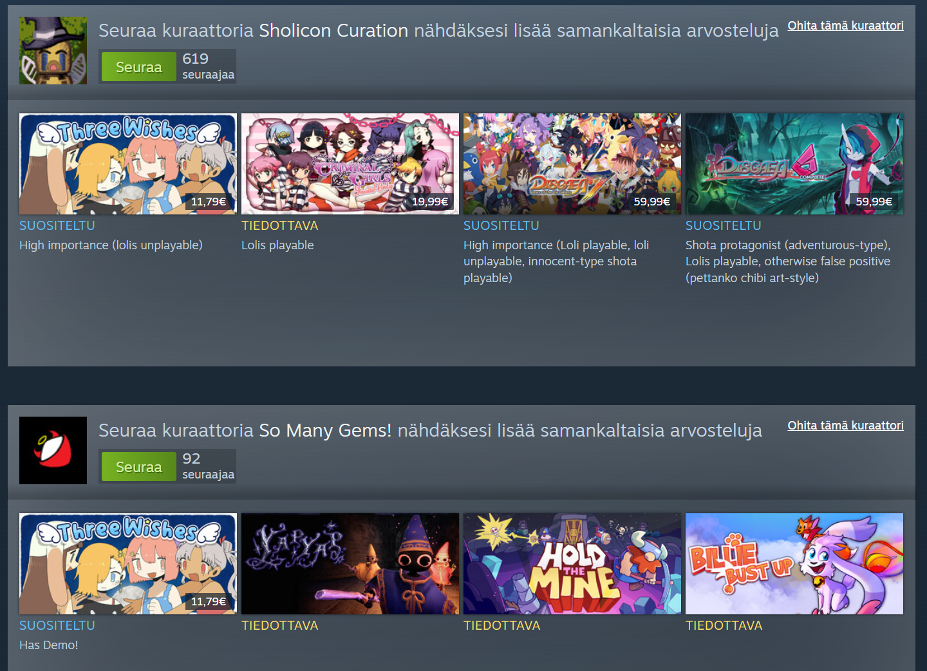The image size is (927, 671).
Task: Click the 'Lolis playable' review text
Action: coord(277,245)
